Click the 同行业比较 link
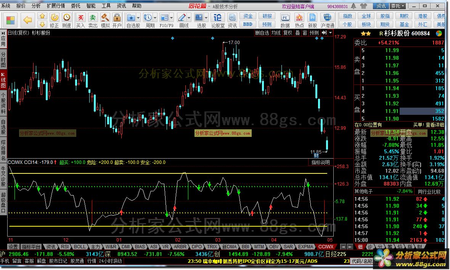 pyautogui.click(x=429, y=191)
